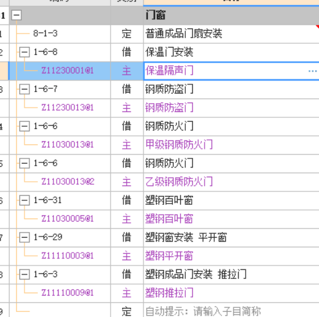Click the 门窗 section title cell
The image size is (319, 317).
point(231,15)
